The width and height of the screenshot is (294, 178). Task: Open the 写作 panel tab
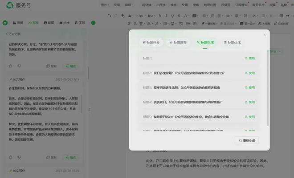(x=33, y=23)
